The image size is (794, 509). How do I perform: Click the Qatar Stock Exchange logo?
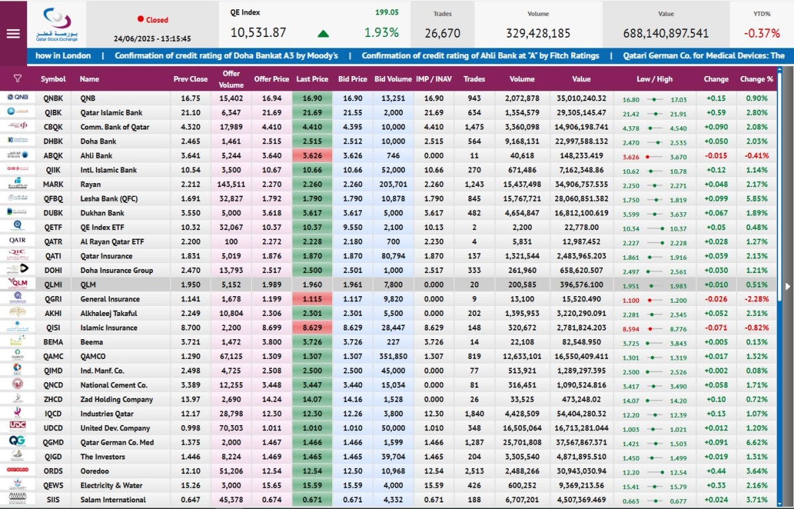point(57,24)
